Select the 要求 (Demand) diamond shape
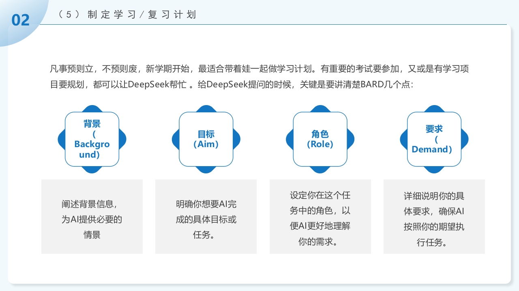 pos(434,139)
